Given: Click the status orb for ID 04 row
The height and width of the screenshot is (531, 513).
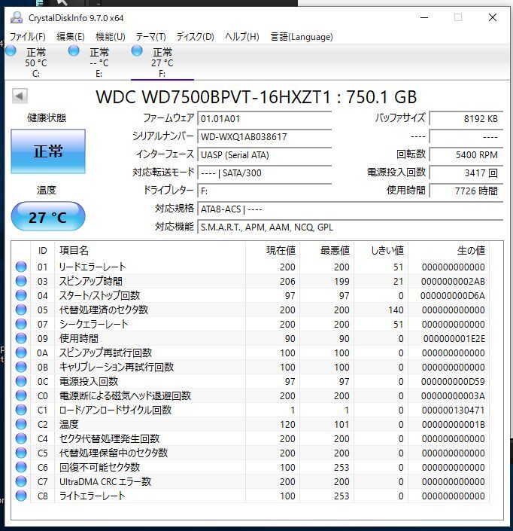Looking at the screenshot, I should click(x=21, y=295).
